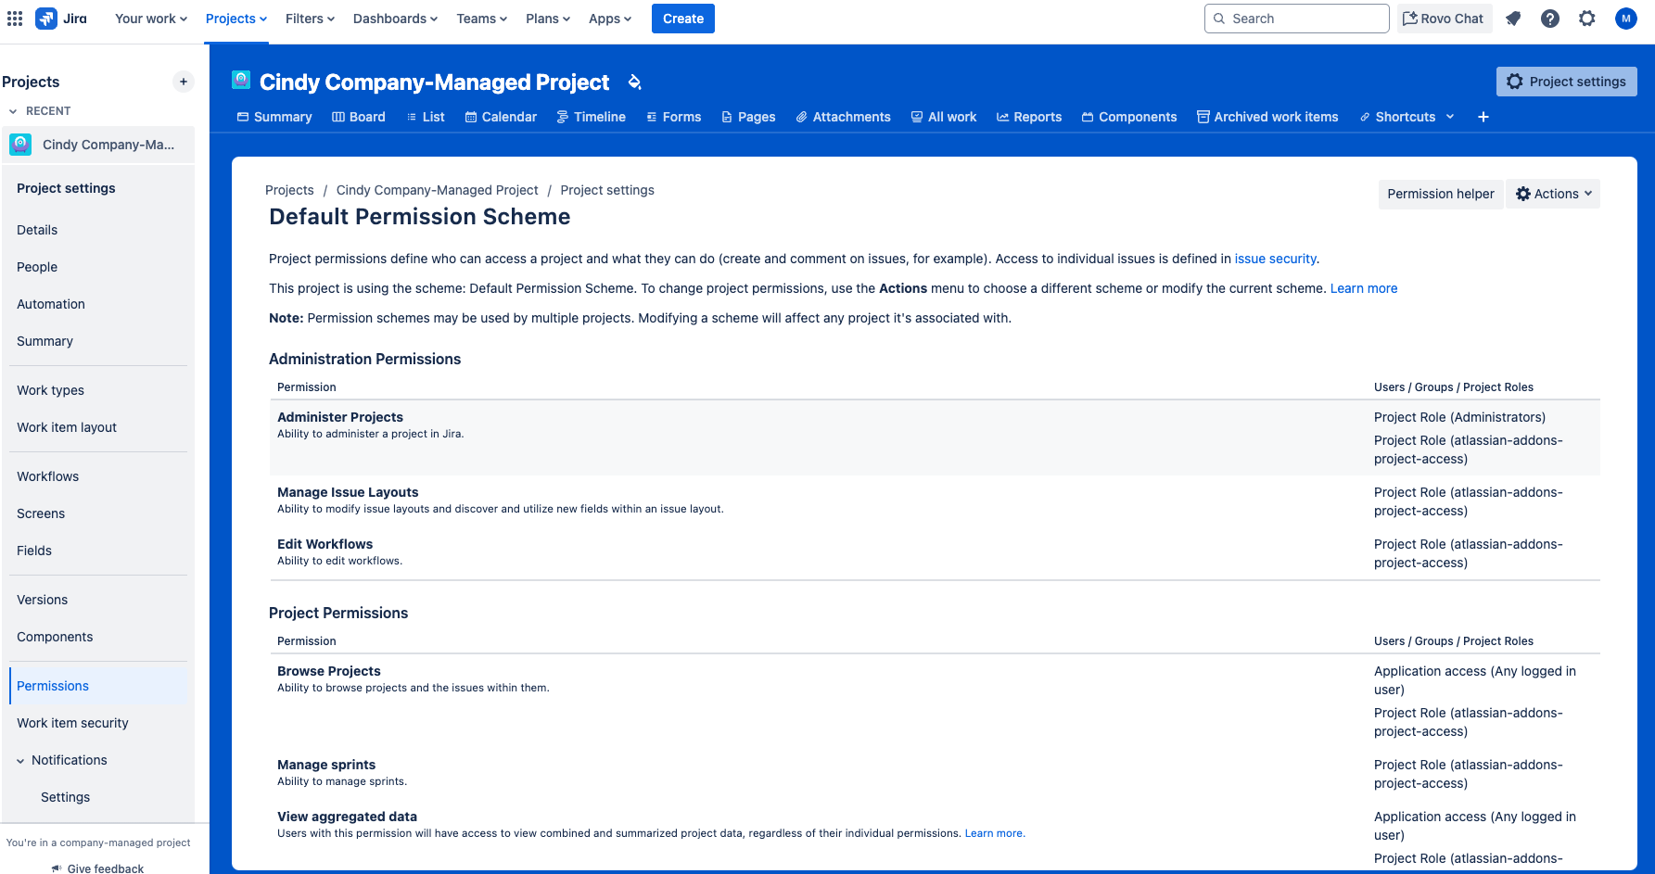The width and height of the screenshot is (1655, 874).
Task: Open Rovo Chat
Action: pos(1444,18)
